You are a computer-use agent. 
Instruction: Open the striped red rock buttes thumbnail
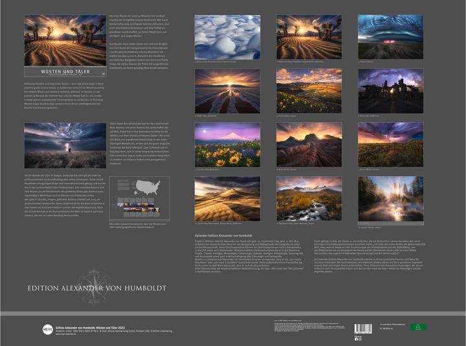pos(309,145)
